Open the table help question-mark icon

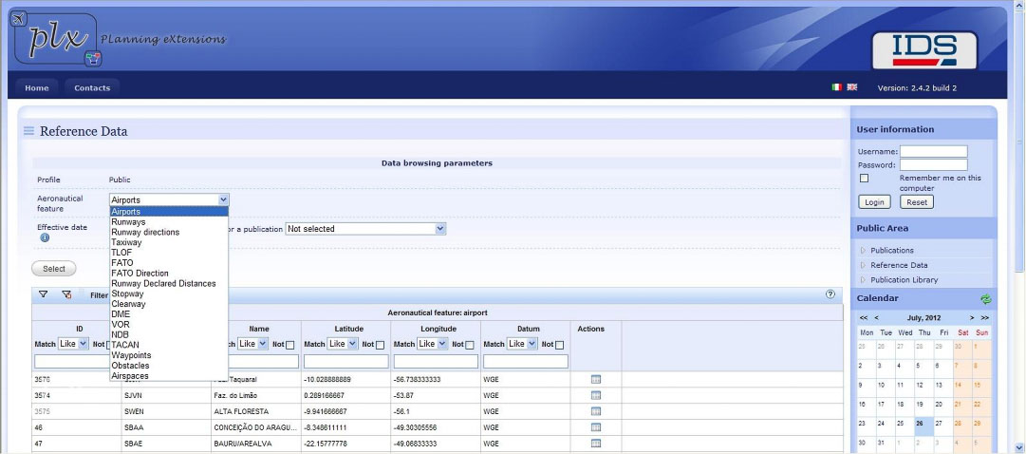tap(830, 294)
